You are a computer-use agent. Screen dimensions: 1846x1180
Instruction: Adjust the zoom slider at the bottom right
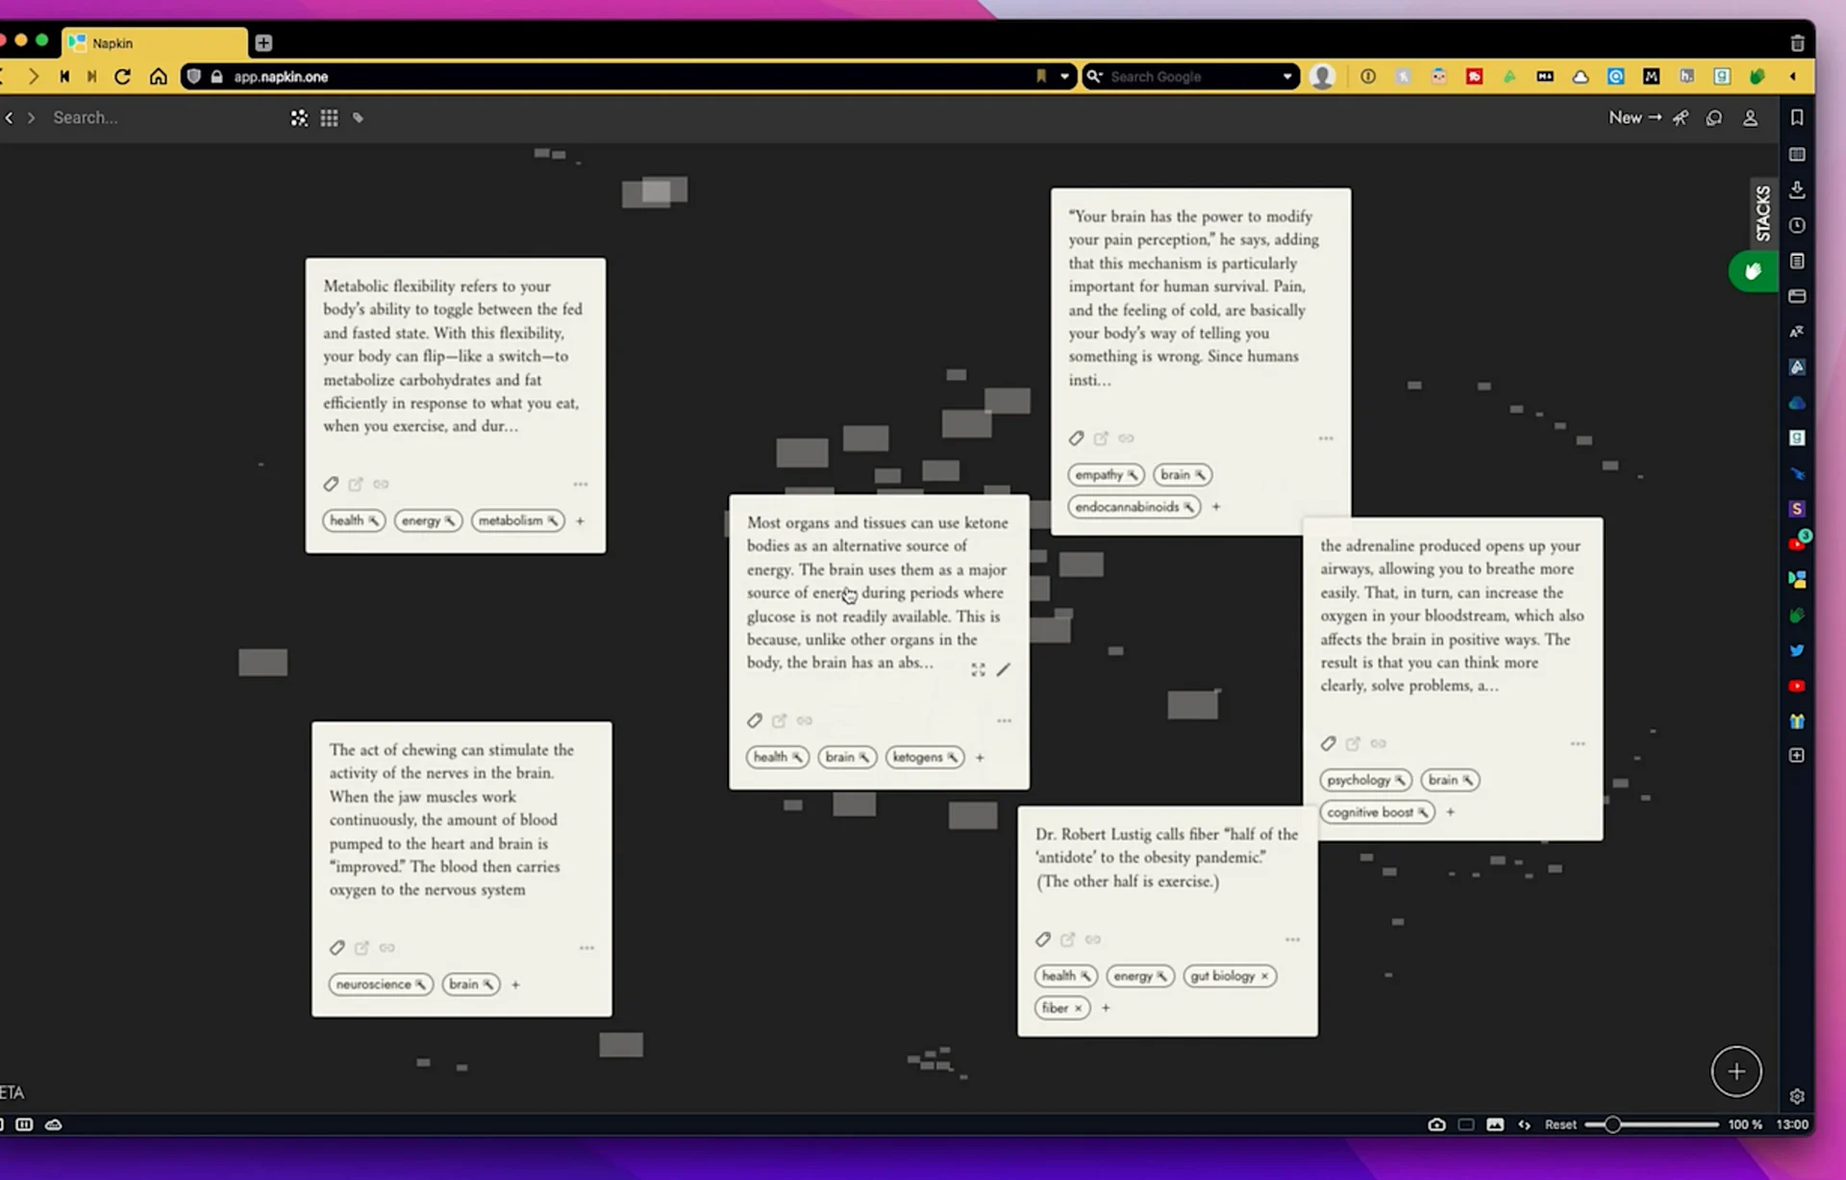click(x=1611, y=1124)
